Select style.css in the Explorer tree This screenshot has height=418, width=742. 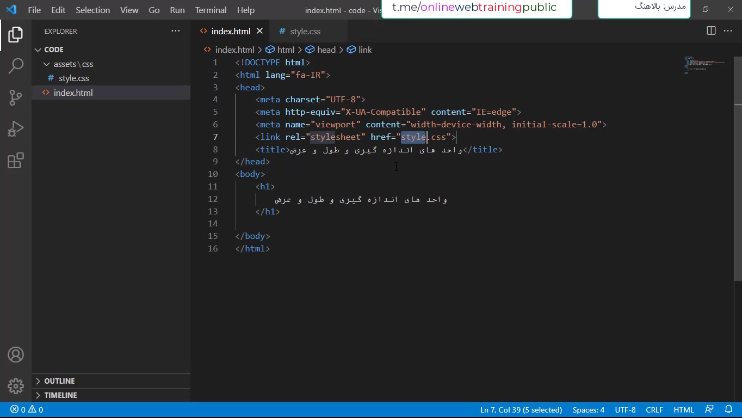coord(73,78)
